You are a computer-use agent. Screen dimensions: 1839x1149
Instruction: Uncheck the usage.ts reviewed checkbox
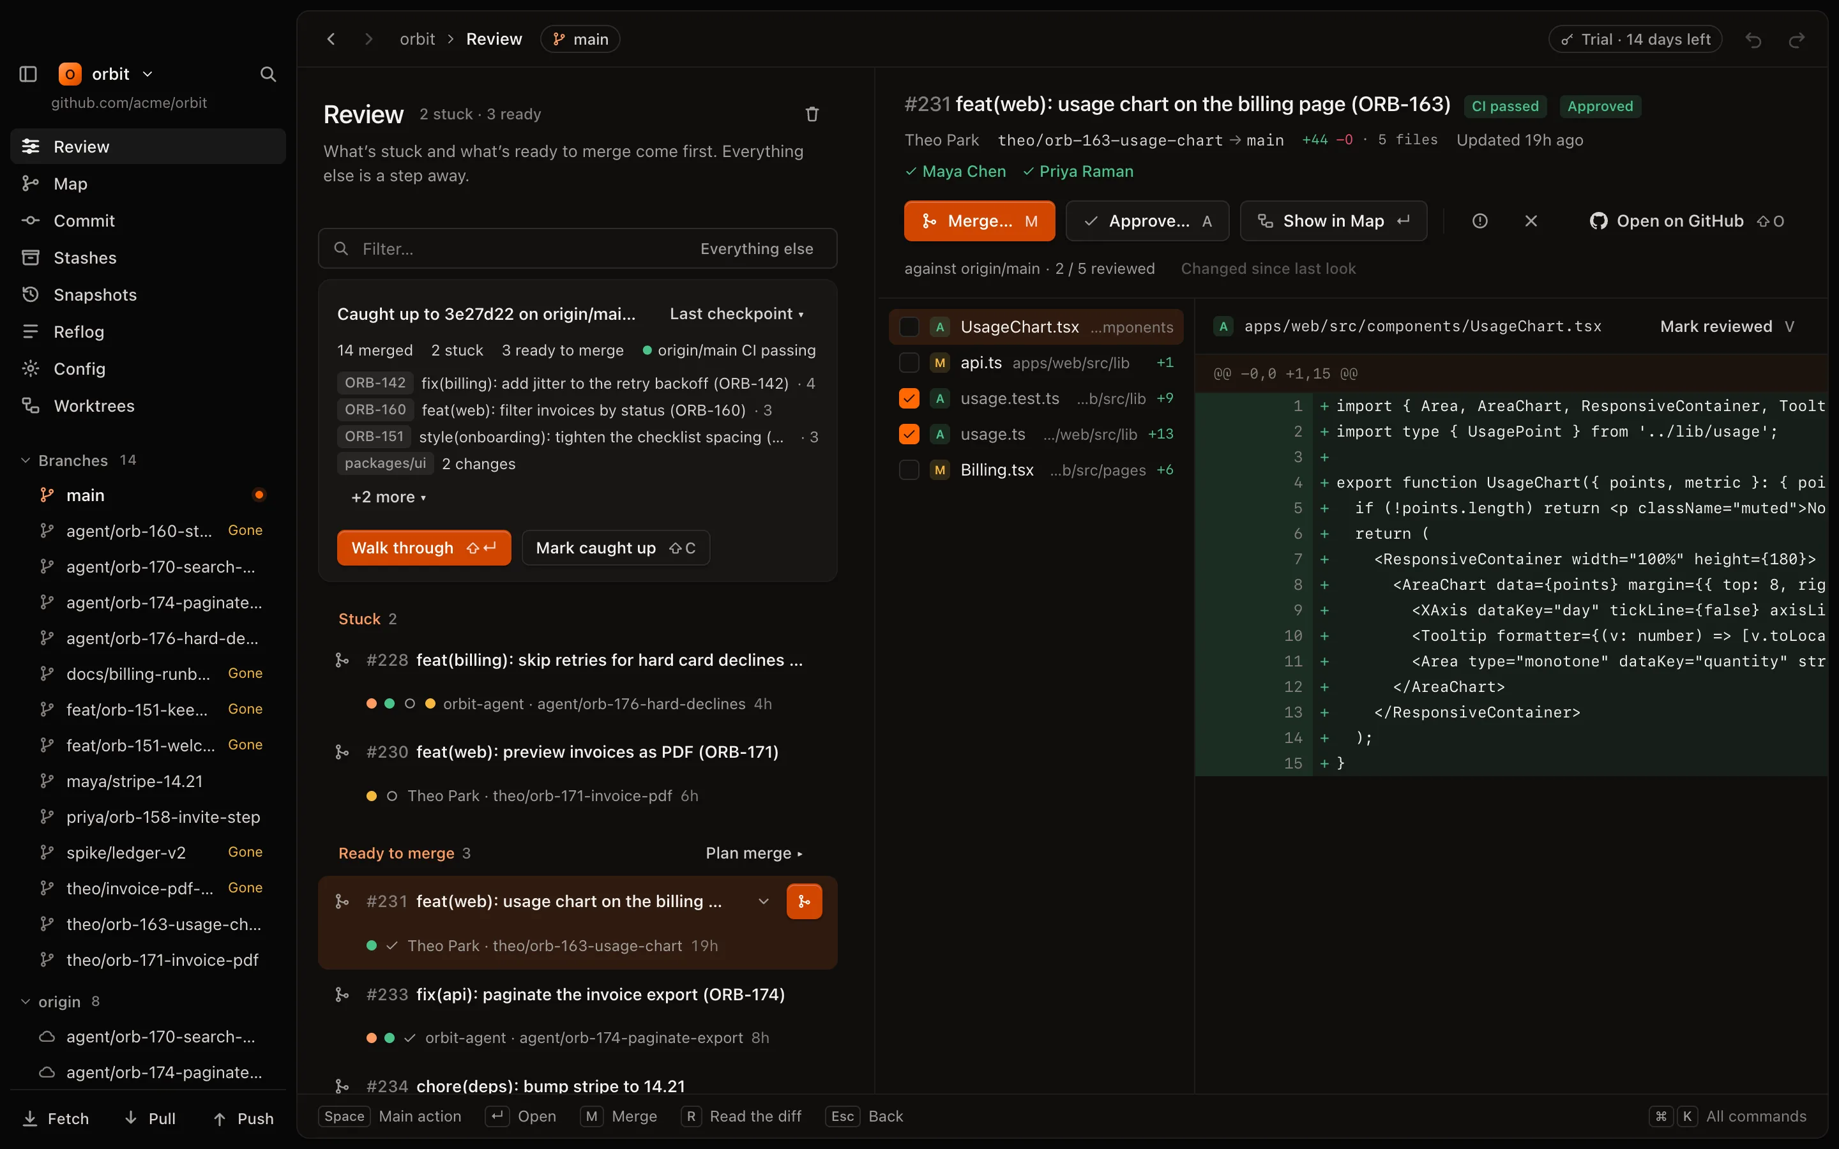pos(909,434)
